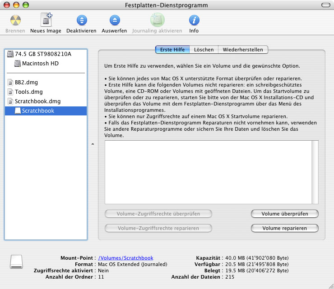Click the Belegt value 19.5 MB
Viewport: 334px width, 289px height.
(257, 271)
